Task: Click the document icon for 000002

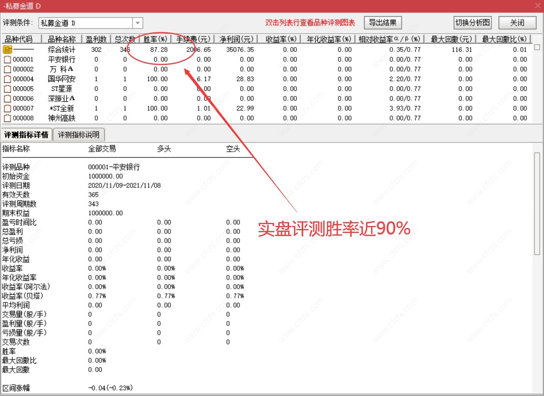Action: tap(7, 69)
